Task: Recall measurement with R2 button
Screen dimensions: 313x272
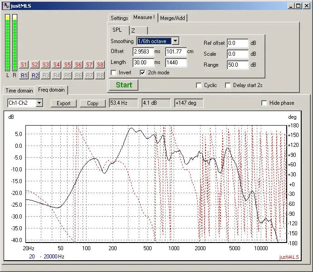Action: point(35,75)
